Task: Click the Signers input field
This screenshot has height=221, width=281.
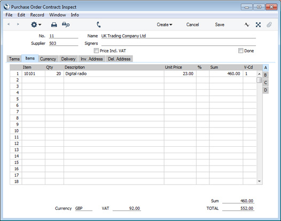Action: pos(178,43)
